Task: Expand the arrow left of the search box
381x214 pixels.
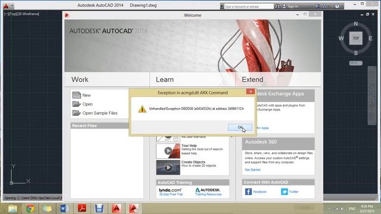Action: [222, 7]
